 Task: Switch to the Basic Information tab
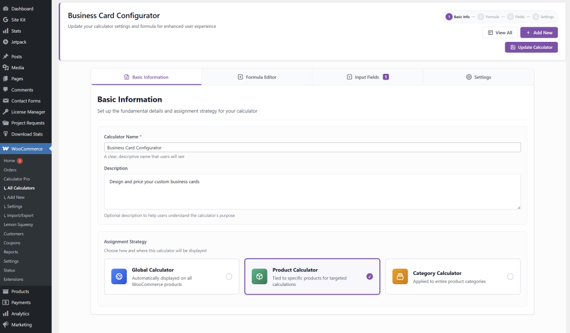(146, 77)
